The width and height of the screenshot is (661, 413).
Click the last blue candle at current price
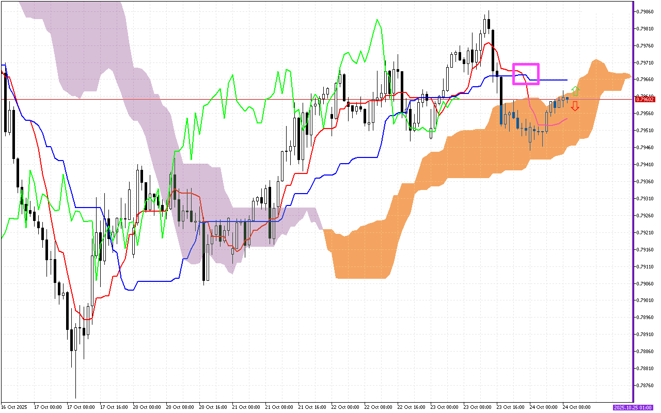[567, 98]
